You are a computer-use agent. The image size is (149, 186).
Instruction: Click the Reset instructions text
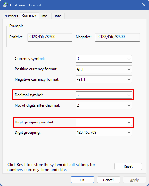coord(51,167)
